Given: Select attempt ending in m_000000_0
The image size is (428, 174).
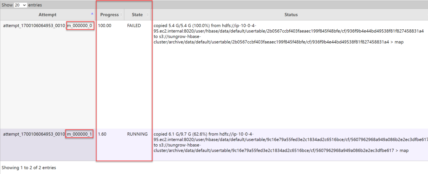Looking at the screenshot, I should (48, 26).
